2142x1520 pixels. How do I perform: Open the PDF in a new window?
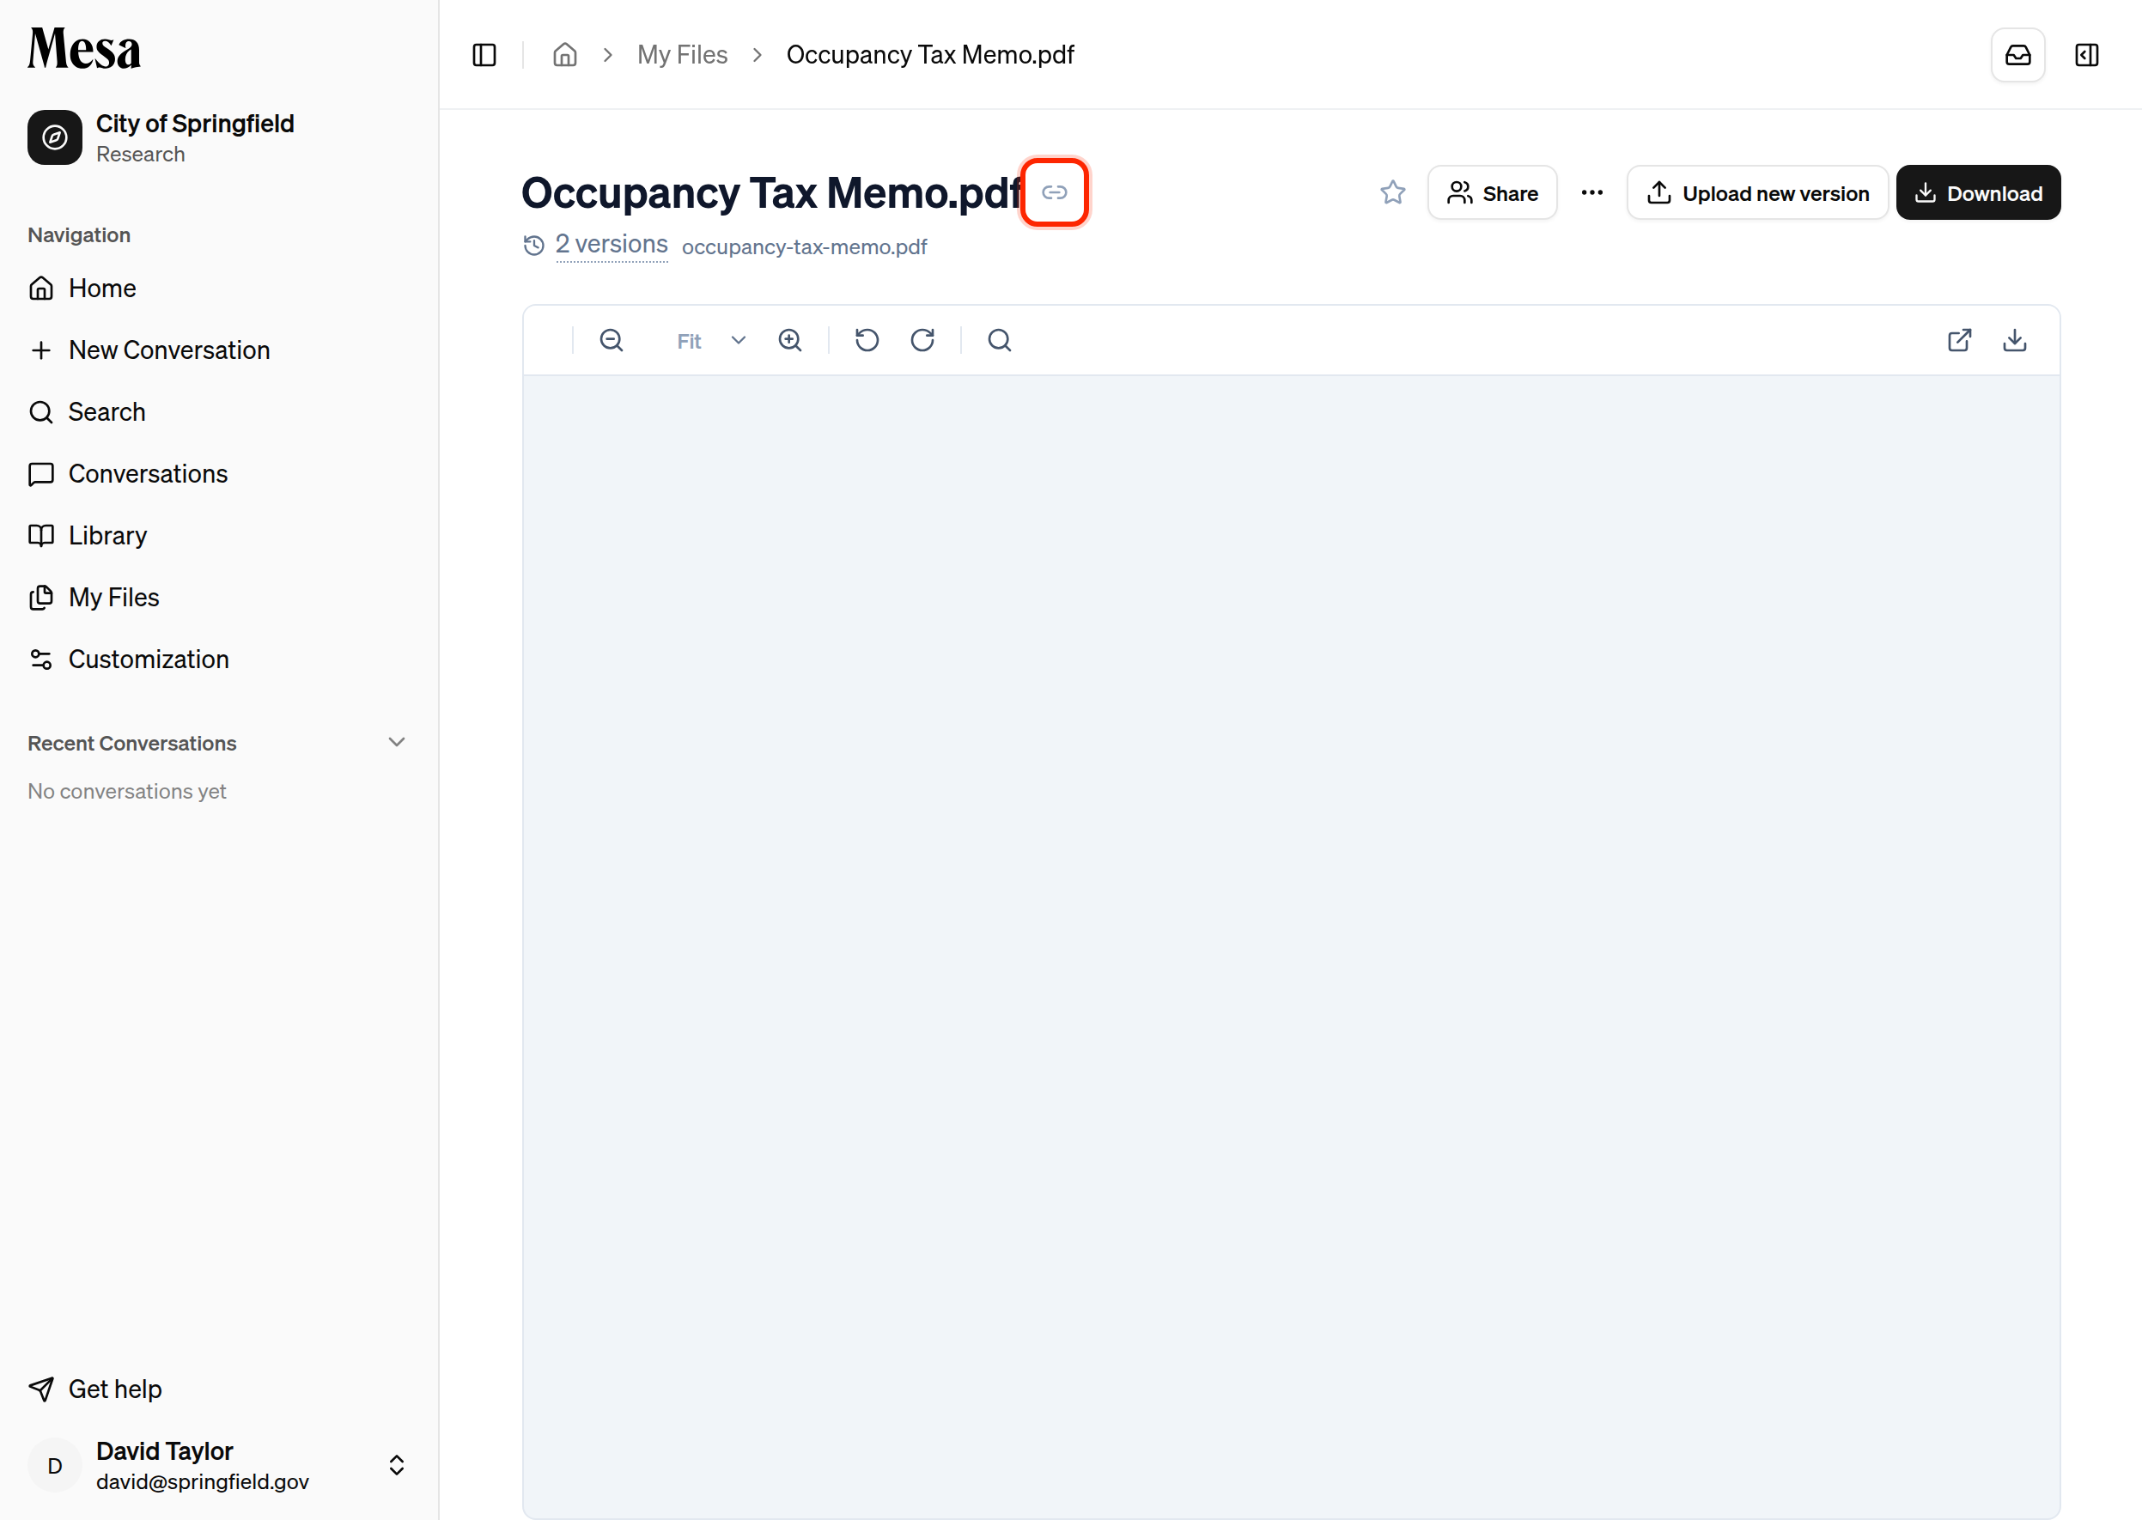point(1959,341)
